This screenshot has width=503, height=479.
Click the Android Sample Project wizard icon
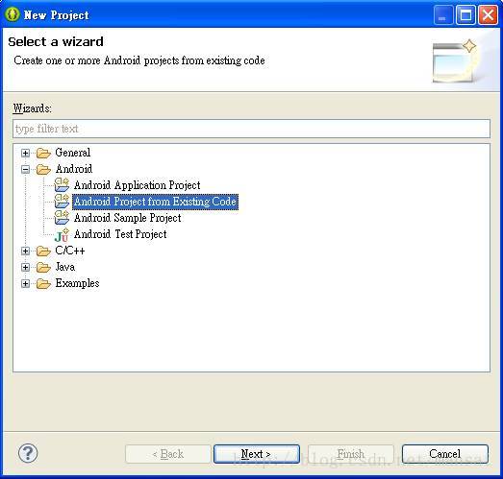coord(62,218)
